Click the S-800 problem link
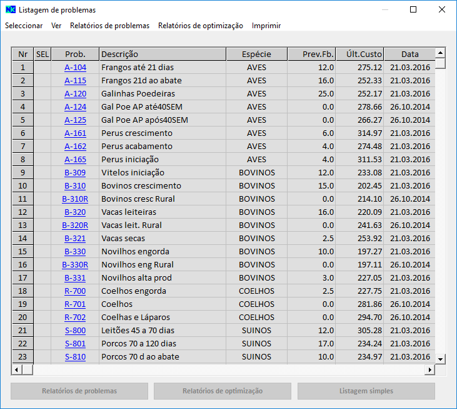Screen dimensions: 457x409 (75, 331)
